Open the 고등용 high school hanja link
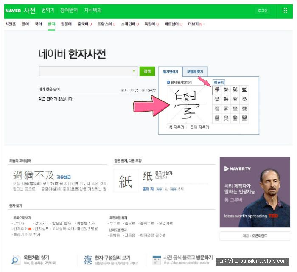Image resolution: width=297 pixels, height=272 pixels. click(x=129, y=236)
